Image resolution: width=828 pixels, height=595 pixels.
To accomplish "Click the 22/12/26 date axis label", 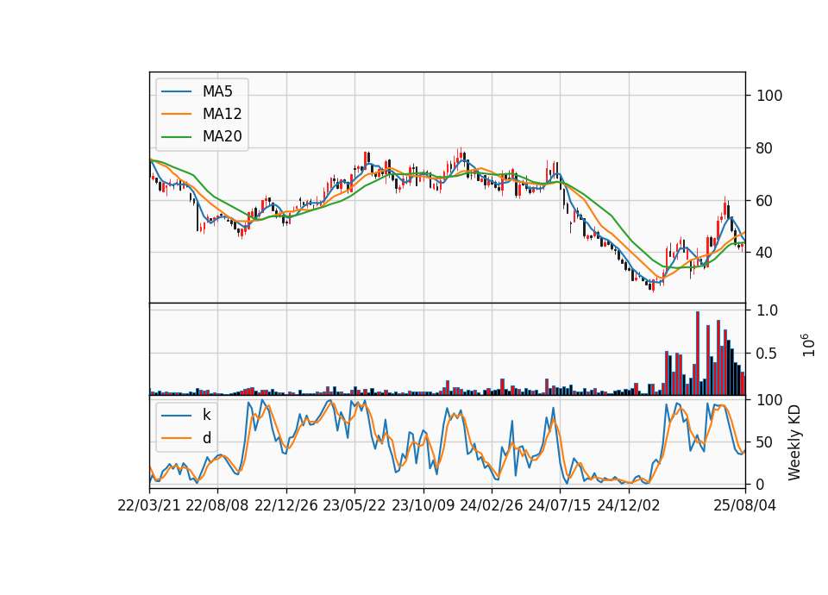I will pyautogui.click(x=286, y=505).
